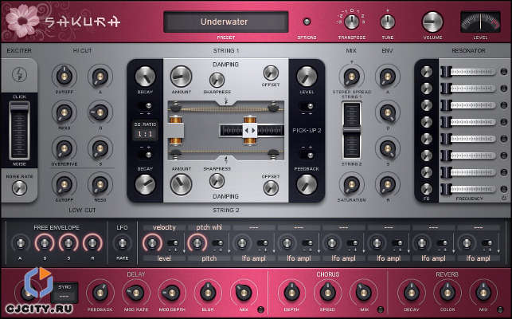Click the Tune knob
512x319 pixels.
(388, 22)
